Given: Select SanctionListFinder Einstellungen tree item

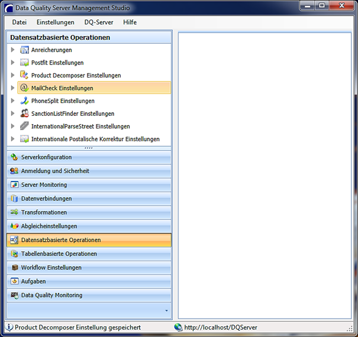Looking at the screenshot, I should (x=73, y=114).
